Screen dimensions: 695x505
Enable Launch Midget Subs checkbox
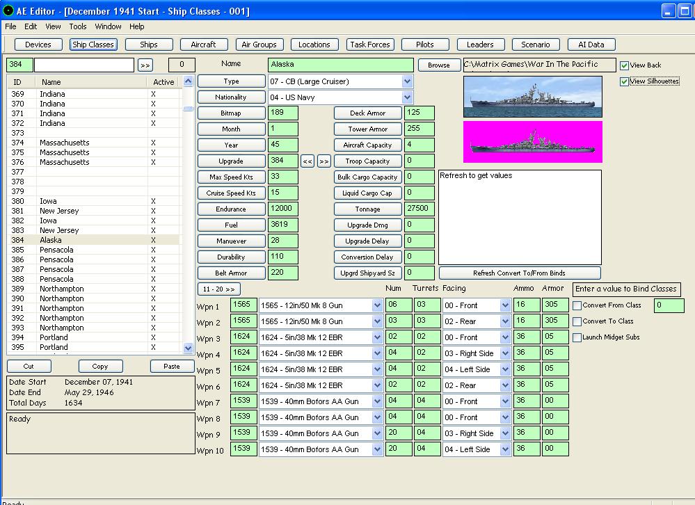[577, 337]
